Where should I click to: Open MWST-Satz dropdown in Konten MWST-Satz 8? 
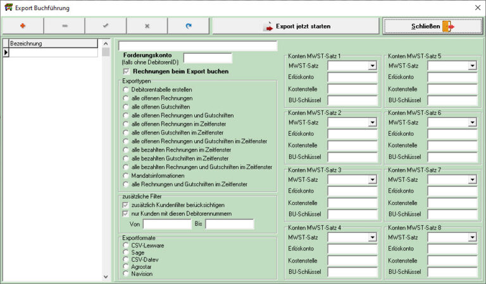(x=472, y=237)
